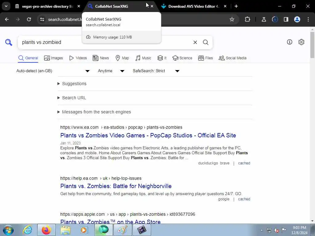Select the News search category

101,58
